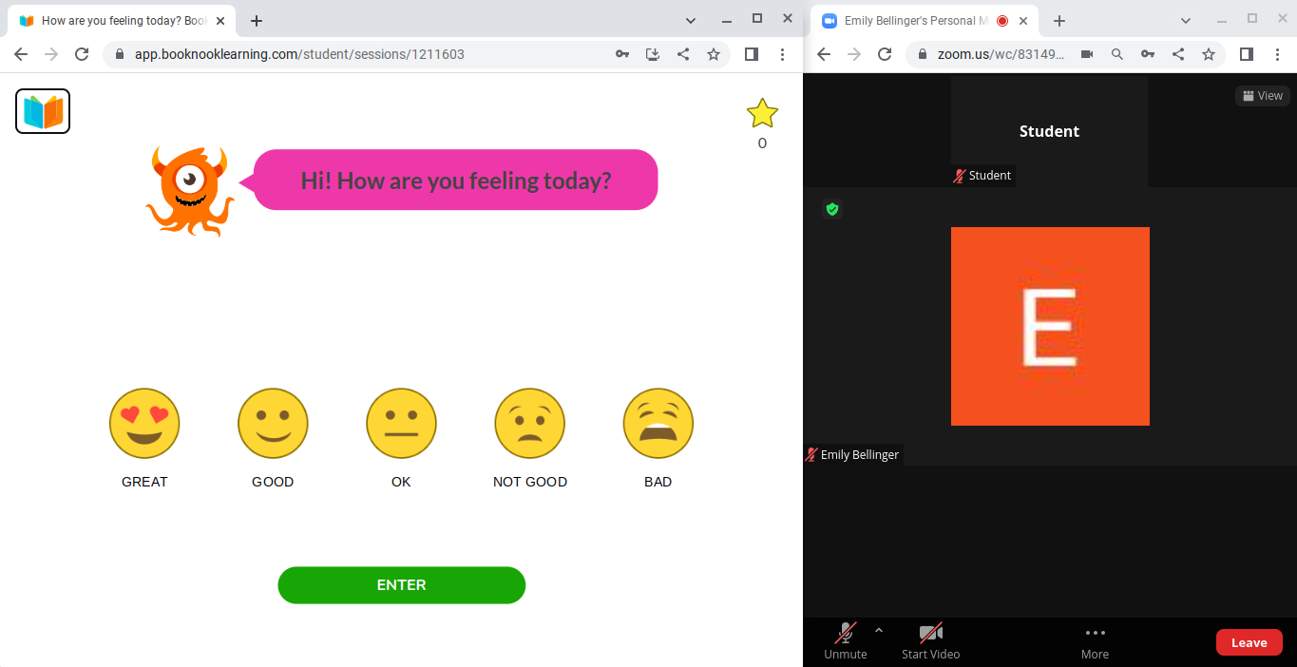Image resolution: width=1297 pixels, height=667 pixels.
Task: Click the BookNook book logo
Action: click(43, 111)
